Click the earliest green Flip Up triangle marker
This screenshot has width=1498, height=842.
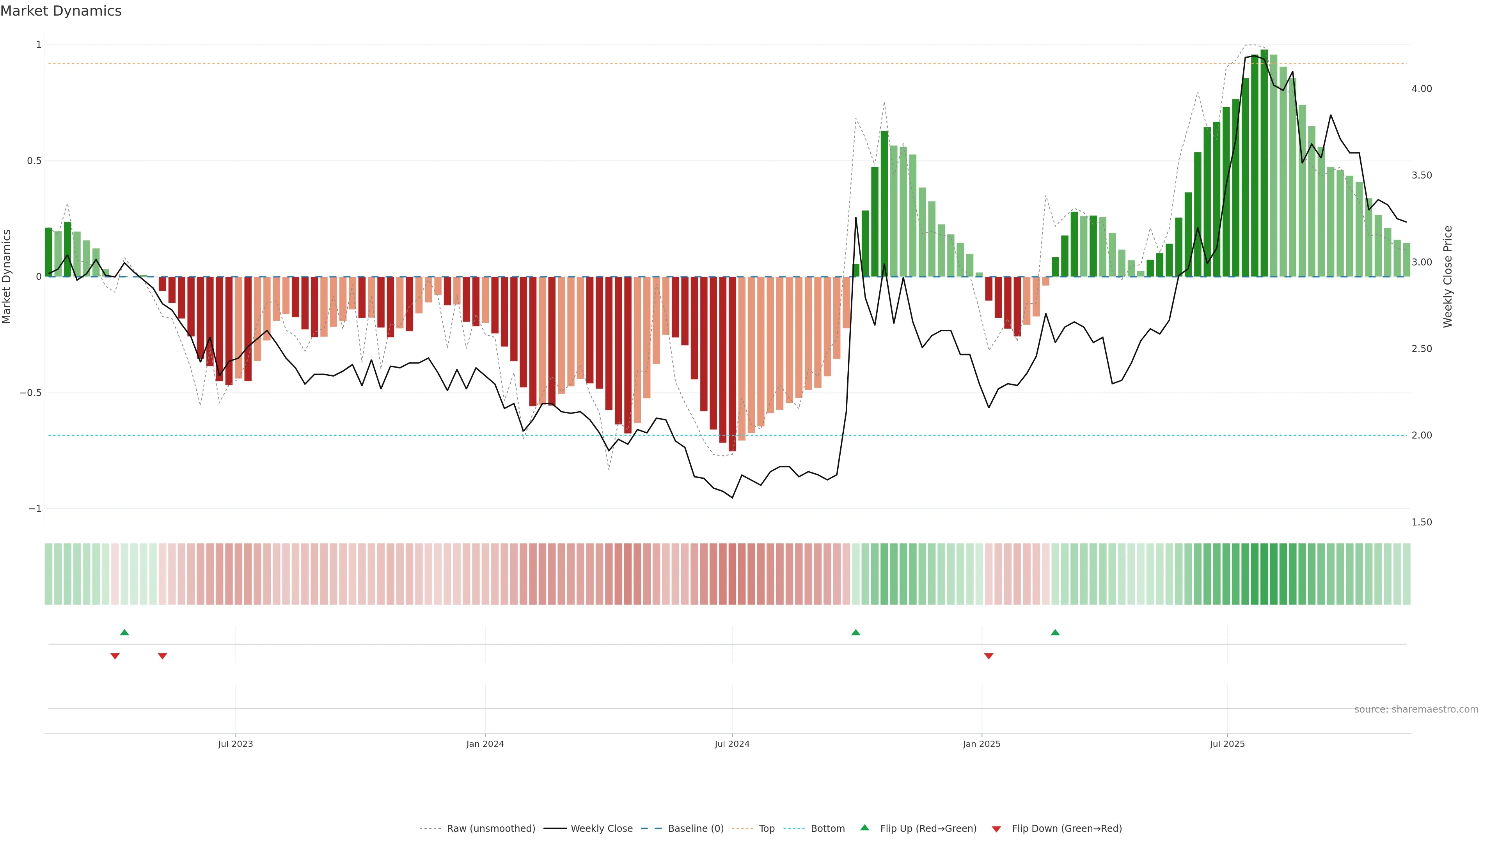coord(124,632)
